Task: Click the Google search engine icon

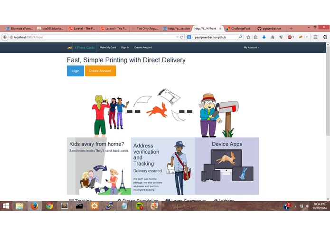Action: 189,37
